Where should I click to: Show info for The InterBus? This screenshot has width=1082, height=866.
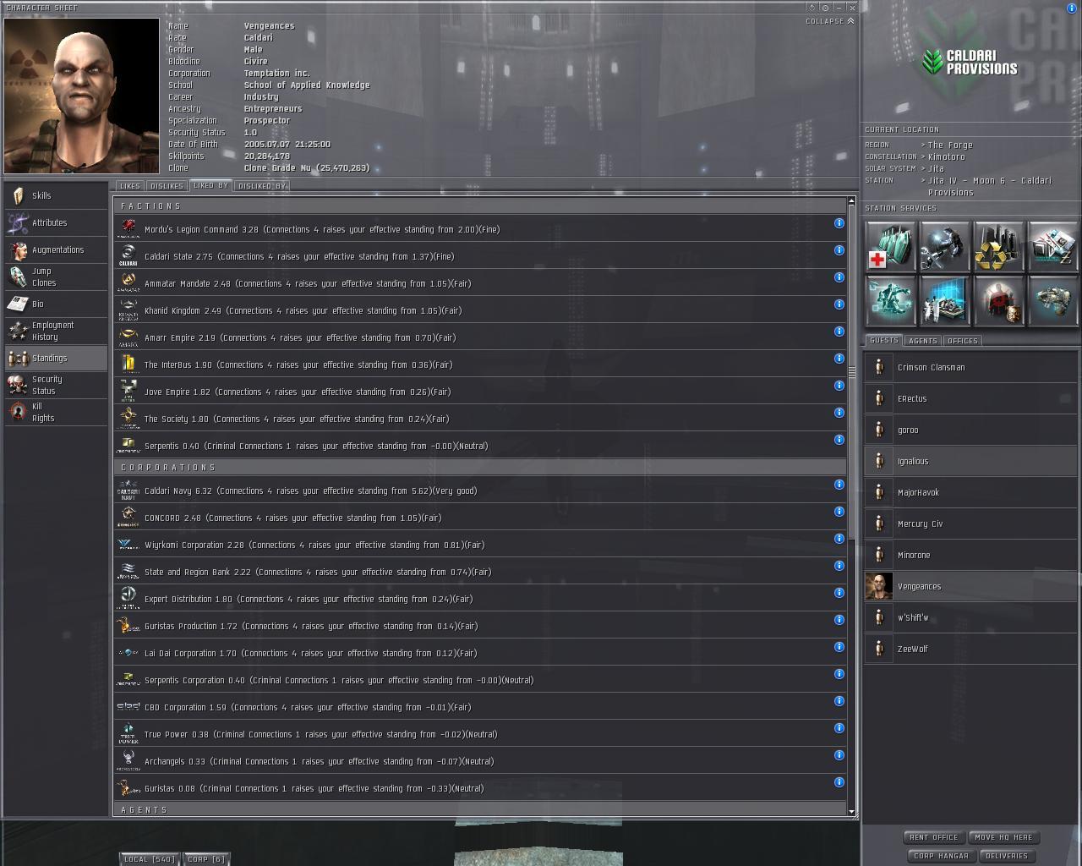839,359
